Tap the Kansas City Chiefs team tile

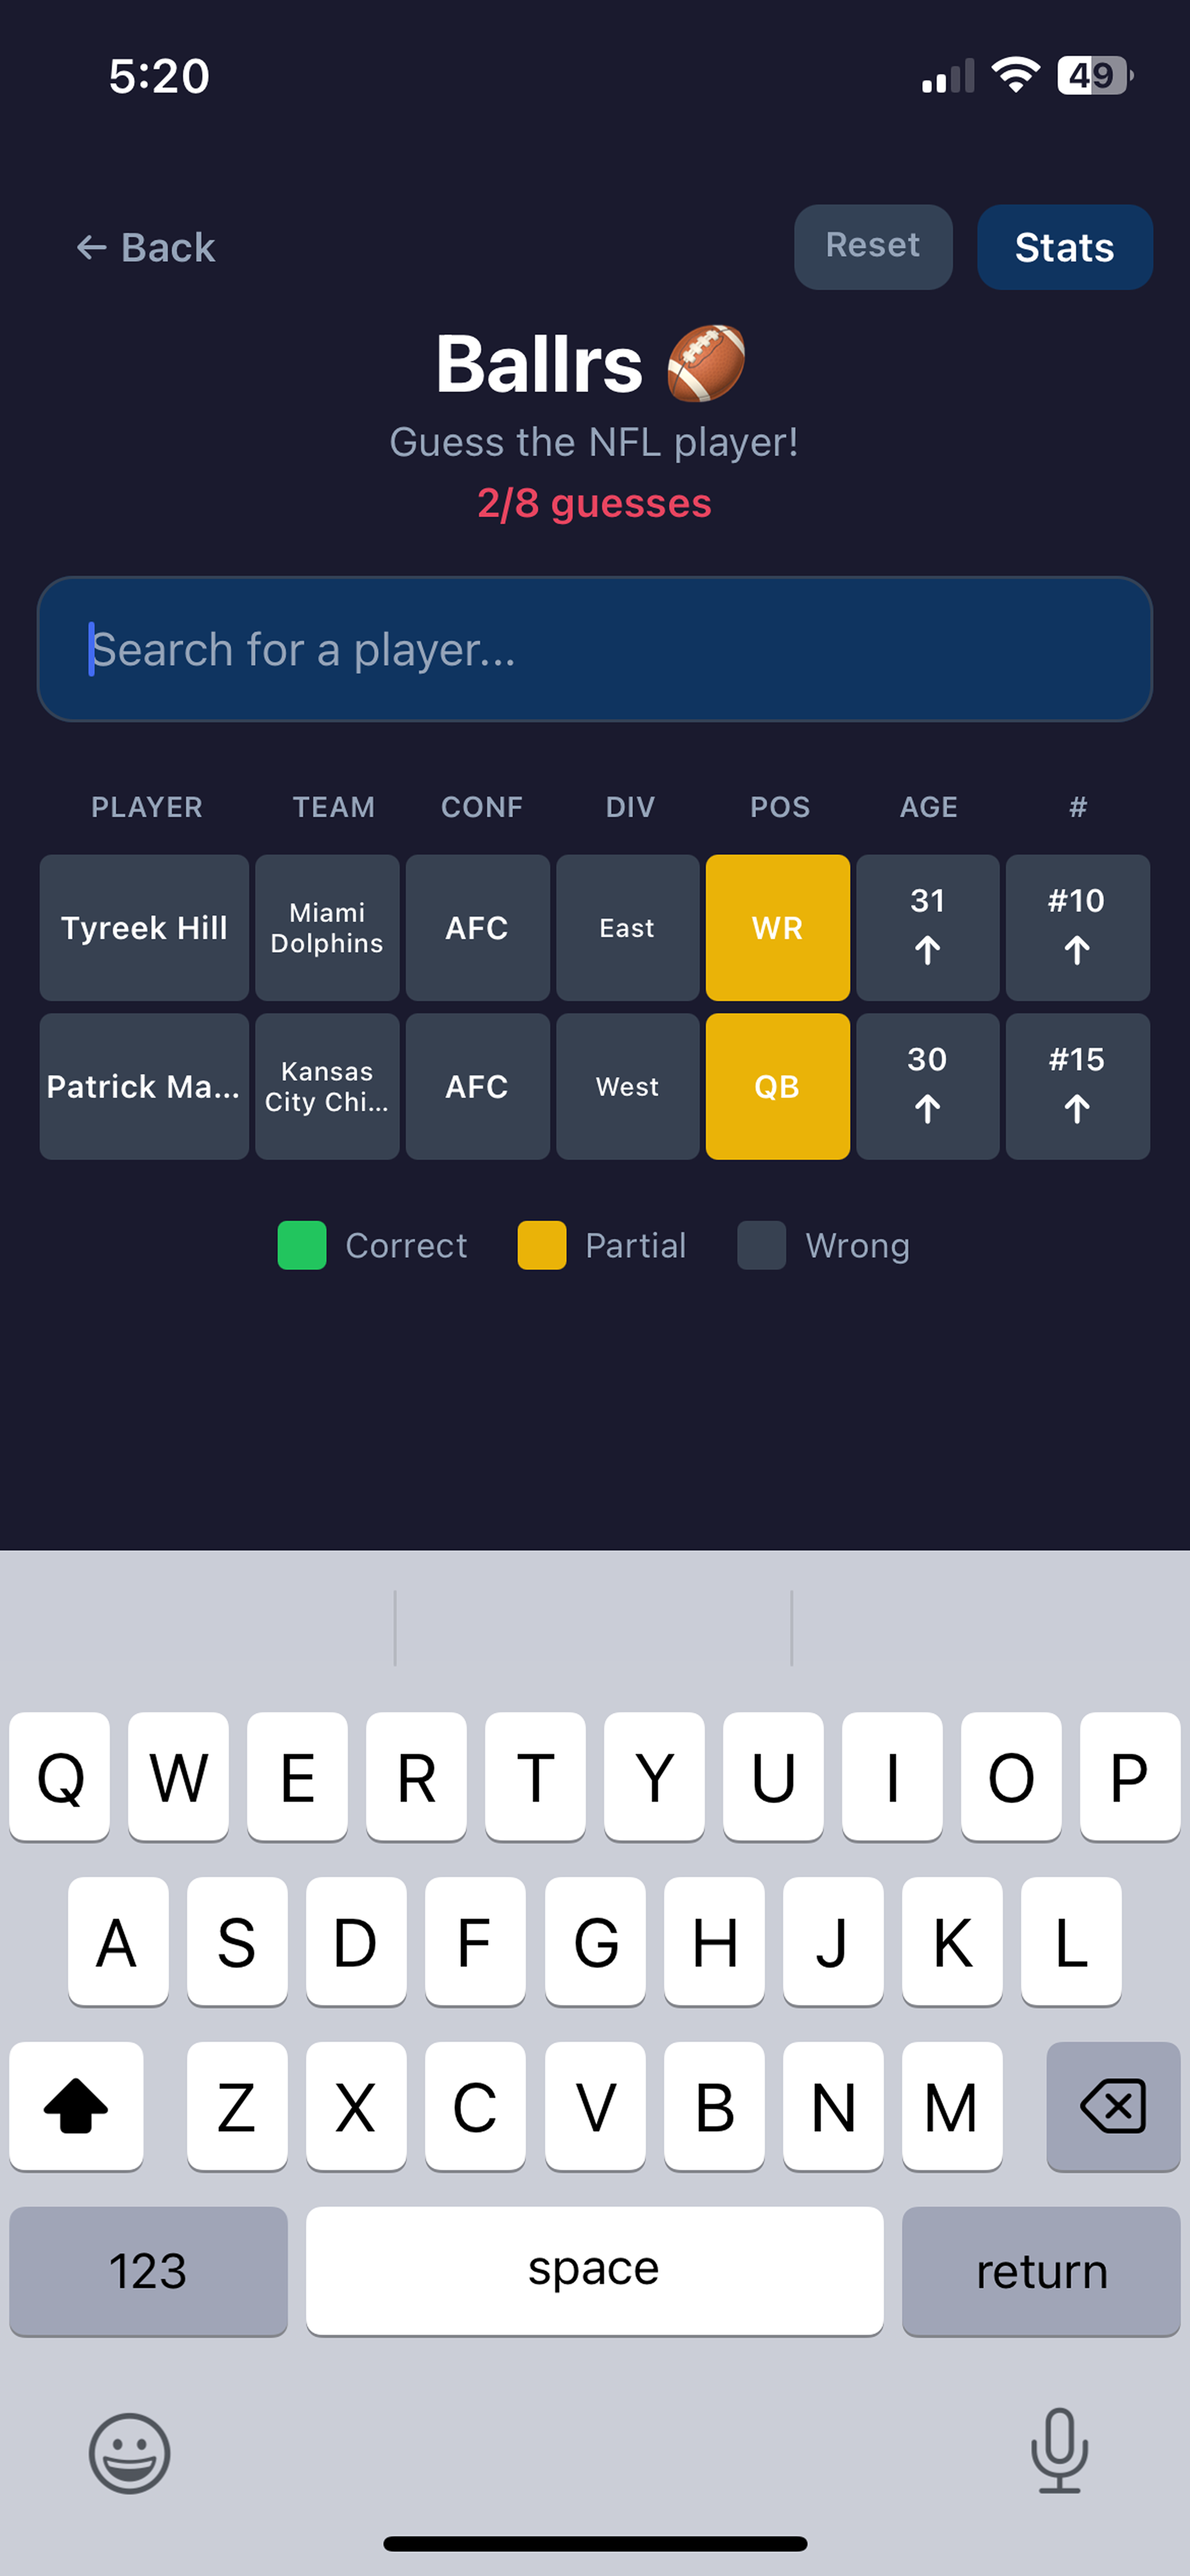point(327,1086)
